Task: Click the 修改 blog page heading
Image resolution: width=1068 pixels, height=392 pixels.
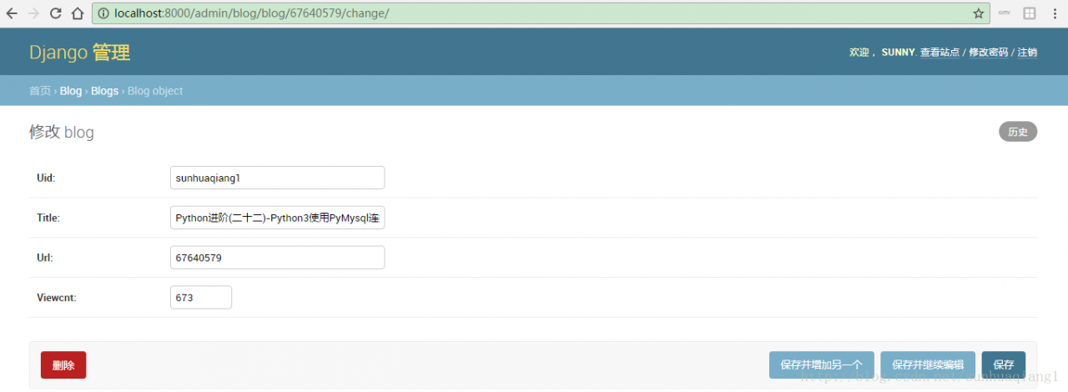Action: [x=62, y=132]
